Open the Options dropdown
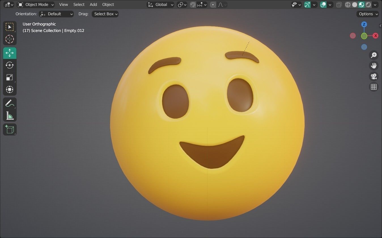Screen dimensions: 382x238 [368, 14]
